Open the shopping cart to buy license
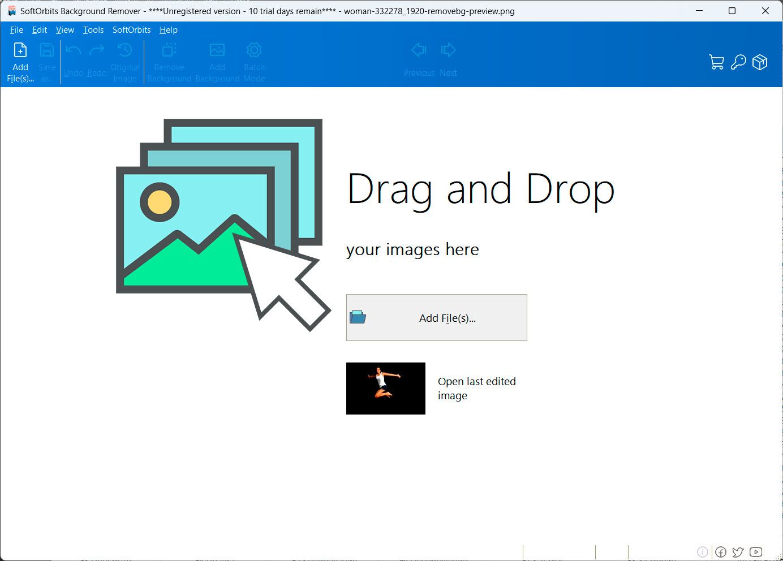783x561 pixels. point(716,62)
